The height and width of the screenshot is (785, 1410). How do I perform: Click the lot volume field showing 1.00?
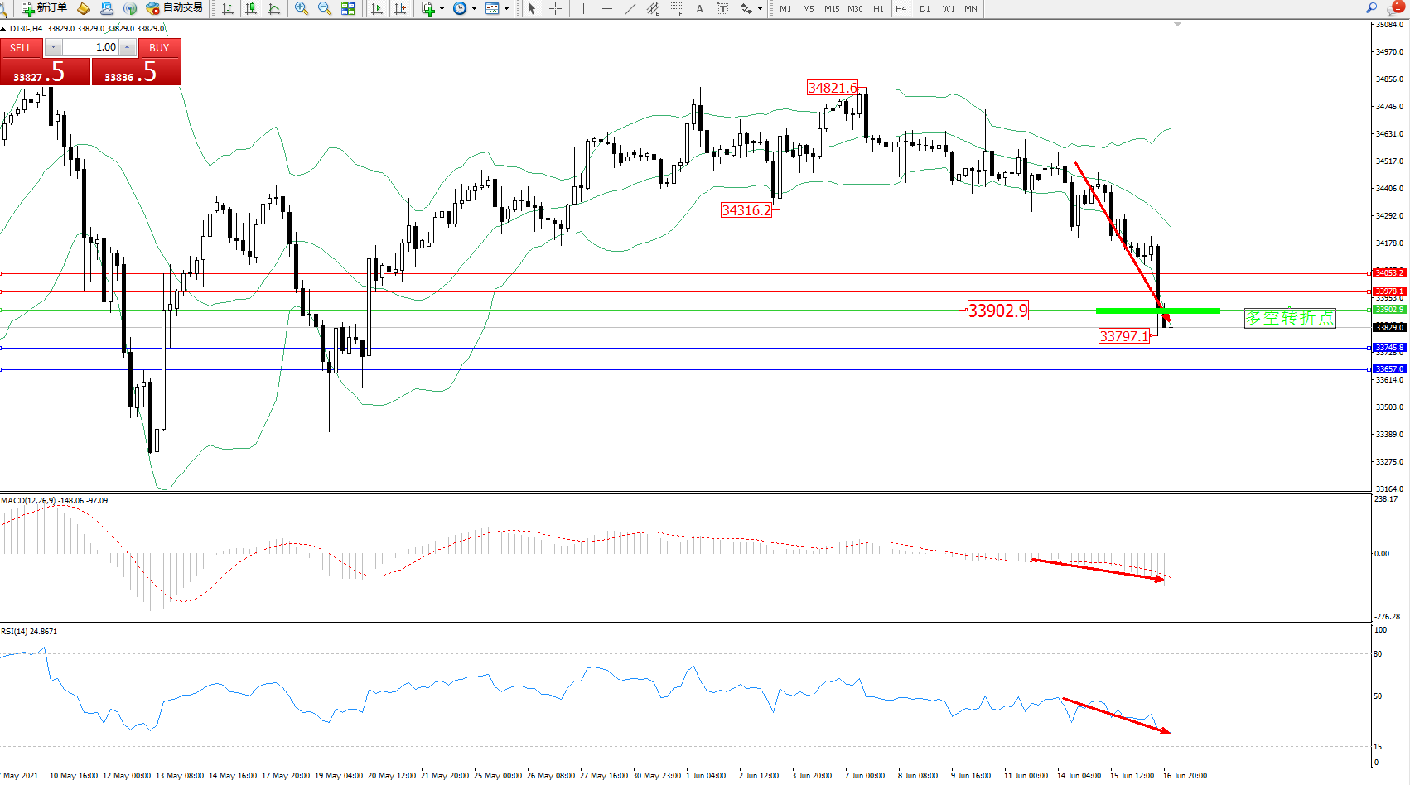click(91, 47)
